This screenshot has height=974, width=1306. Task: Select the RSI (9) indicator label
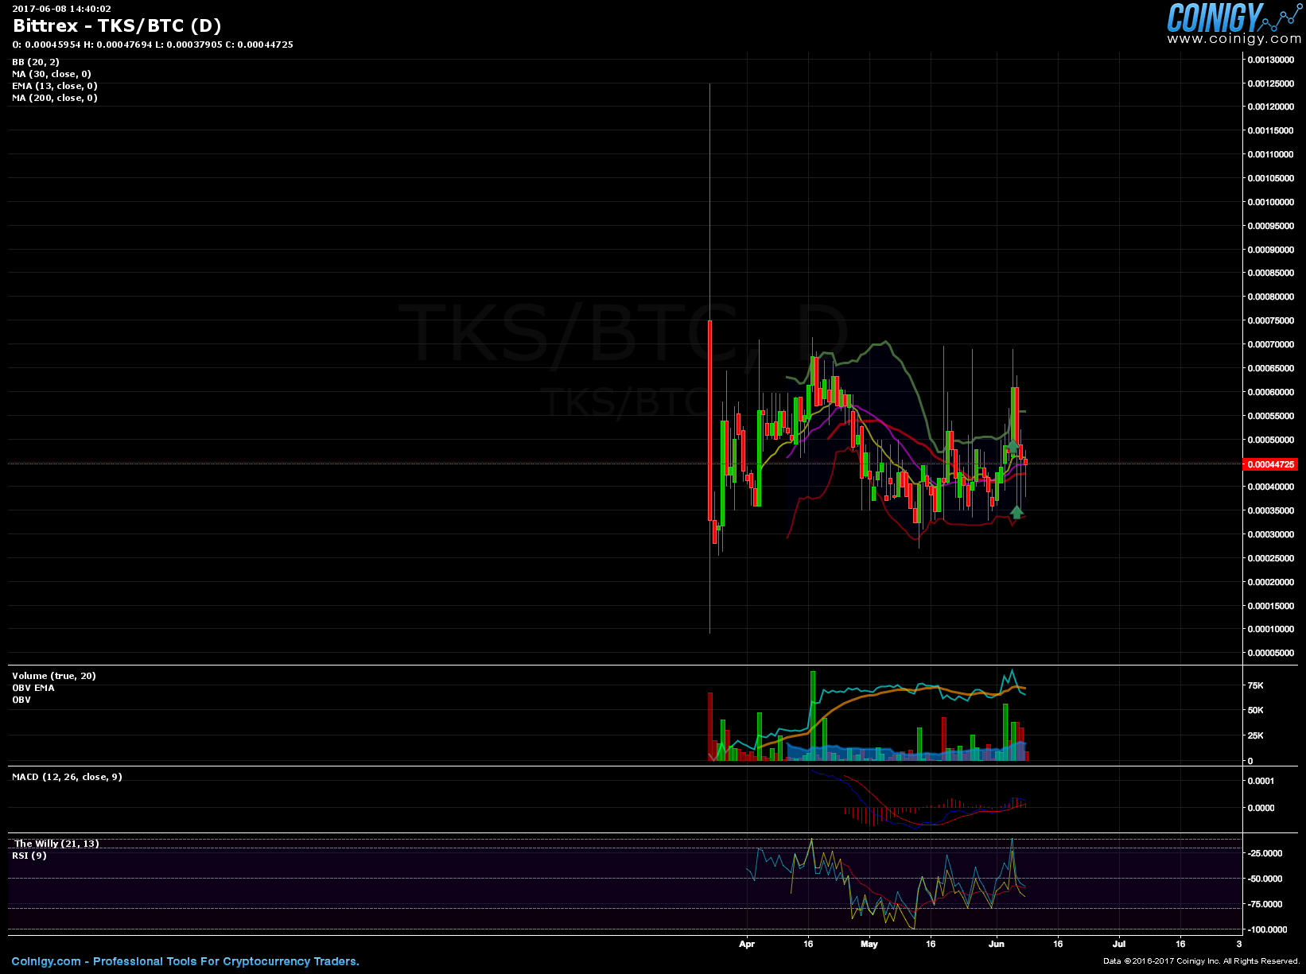(x=29, y=856)
